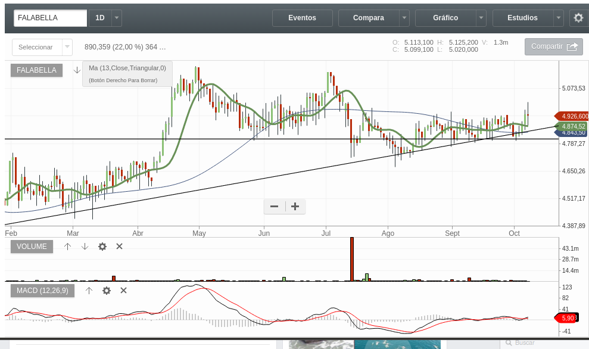Move the FALABELLA panel down arrow
Viewport: 589px width, 349px height.
77,70
